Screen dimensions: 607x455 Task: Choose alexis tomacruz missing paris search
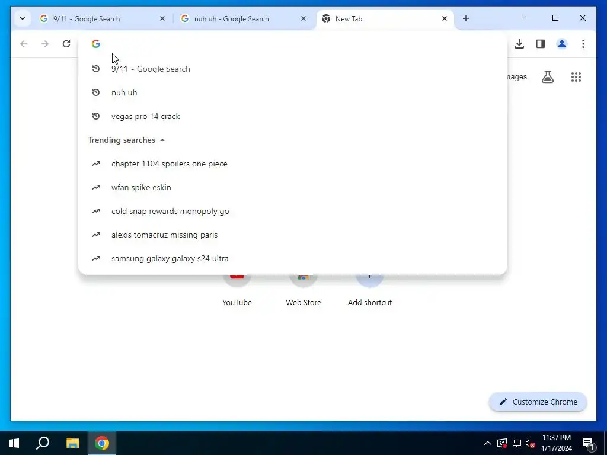coord(293,235)
